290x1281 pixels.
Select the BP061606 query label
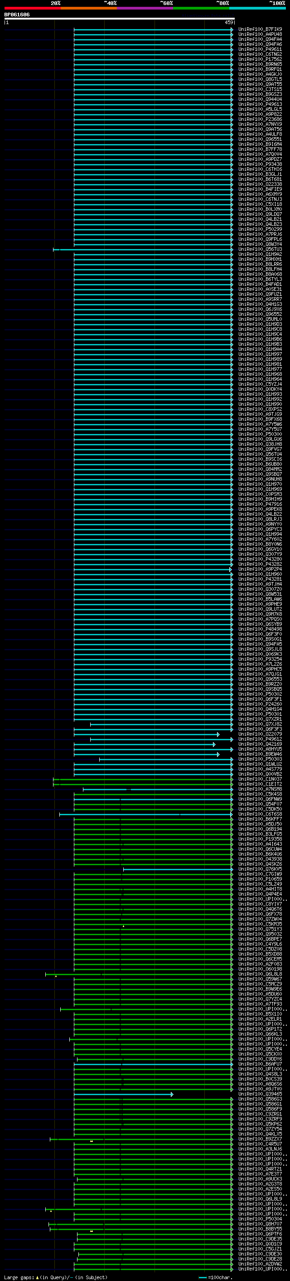(x=17, y=15)
